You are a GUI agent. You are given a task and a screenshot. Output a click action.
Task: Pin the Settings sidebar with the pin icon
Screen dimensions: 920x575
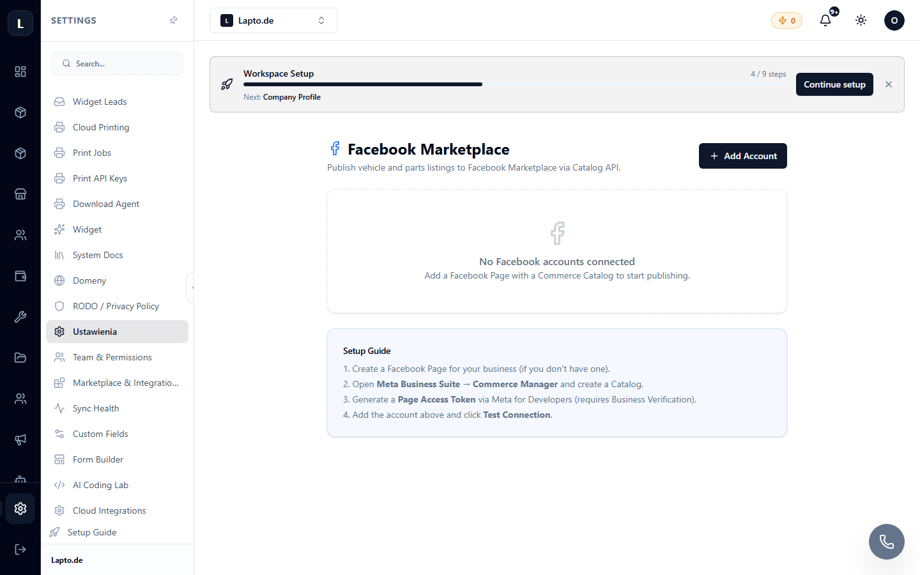[173, 20]
